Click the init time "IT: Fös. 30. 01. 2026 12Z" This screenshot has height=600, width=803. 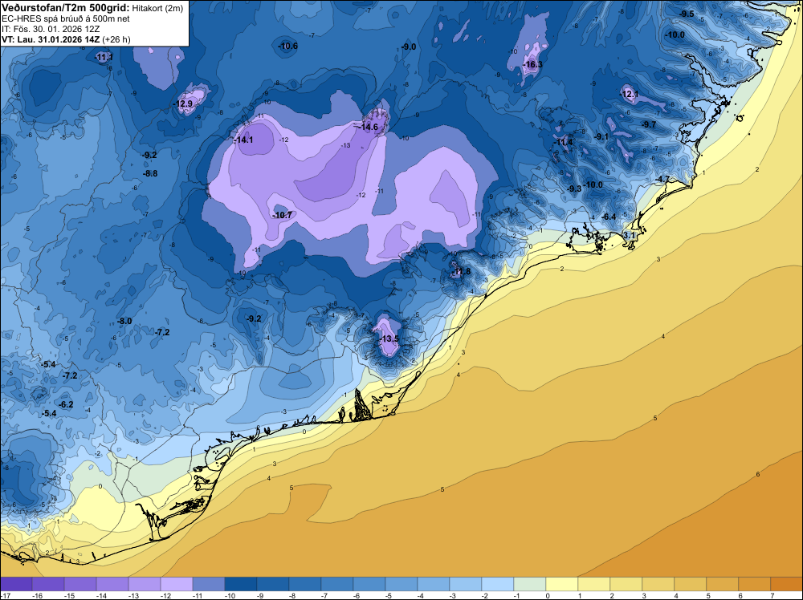click(x=51, y=29)
